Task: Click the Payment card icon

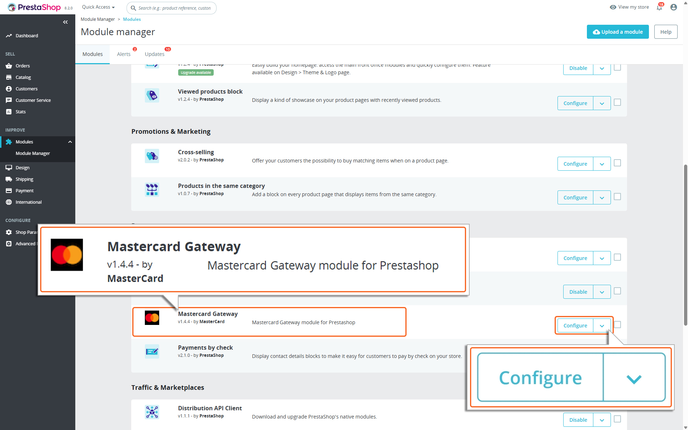Action: [x=9, y=191]
